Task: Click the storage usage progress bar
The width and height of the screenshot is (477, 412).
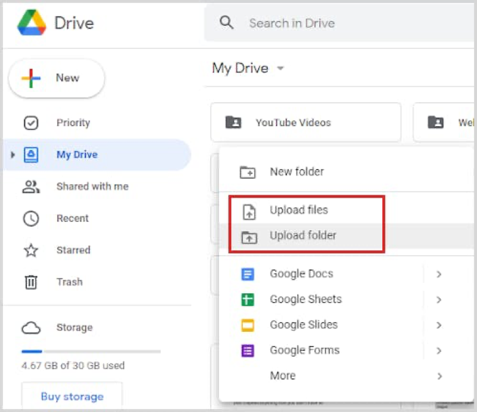Action: tap(91, 352)
